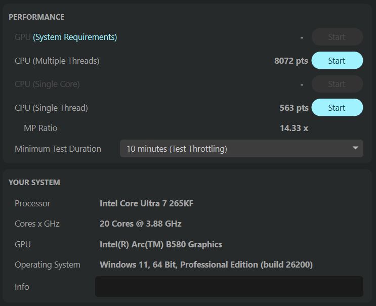Click the Minimum Test Duration label
Viewport: 376px width, 306px height.
click(58, 149)
